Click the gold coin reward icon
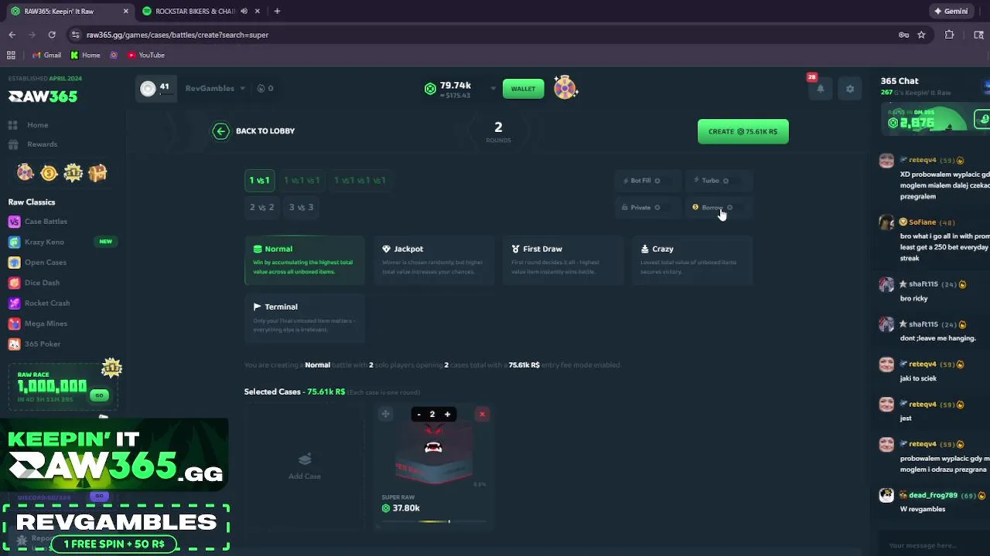Screen dimensions: 990x556 pyautogui.click(x=49, y=173)
